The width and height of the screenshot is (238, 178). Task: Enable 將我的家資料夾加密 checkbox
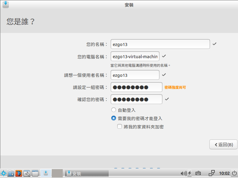(x=119, y=126)
